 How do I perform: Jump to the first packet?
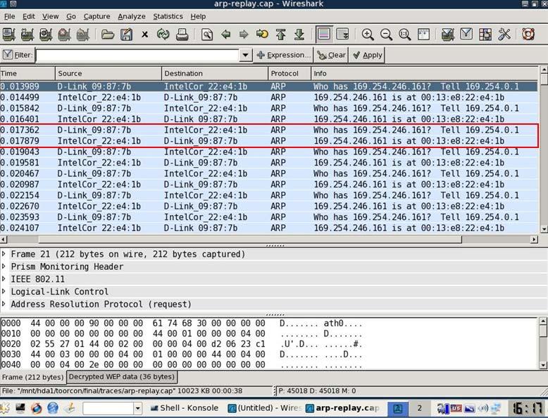tap(280, 35)
